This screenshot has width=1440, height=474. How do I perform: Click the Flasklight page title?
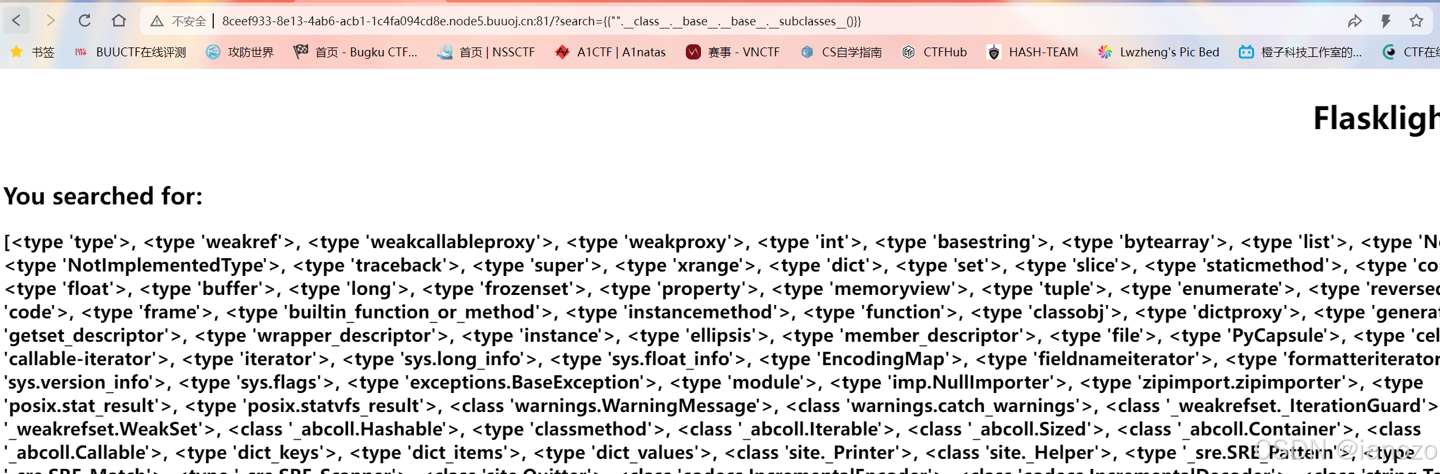[x=1376, y=118]
